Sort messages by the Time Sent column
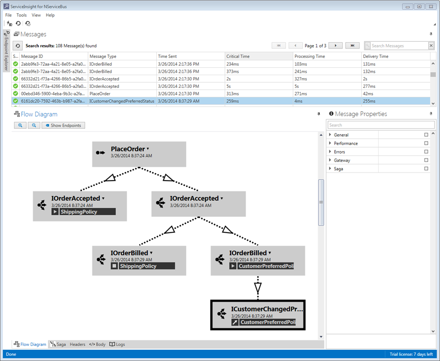 (191, 56)
